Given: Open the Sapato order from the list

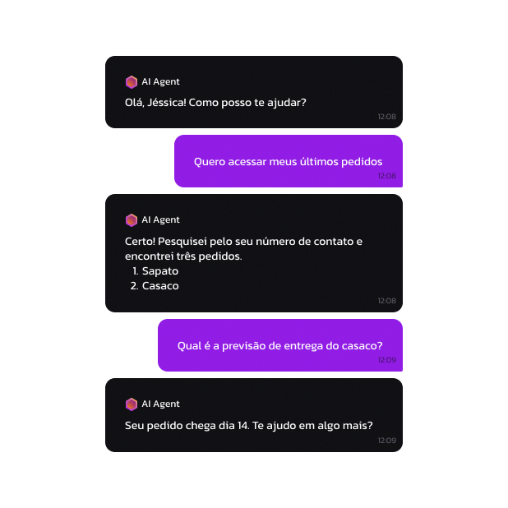Looking at the screenshot, I should (x=159, y=271).
